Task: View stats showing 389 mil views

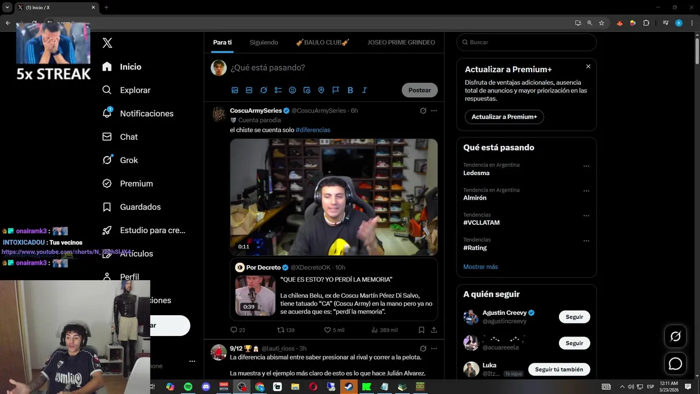Action: pyautogui.click(x=384, y=330)
